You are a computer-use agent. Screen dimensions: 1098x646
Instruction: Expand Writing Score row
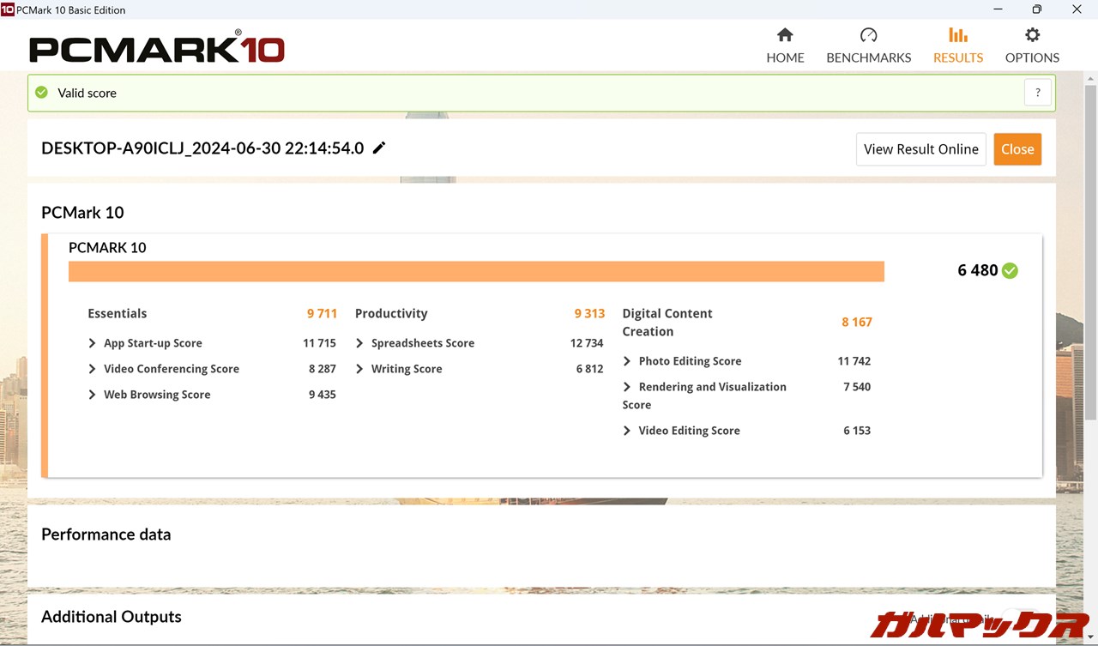[x=360, y=369]
